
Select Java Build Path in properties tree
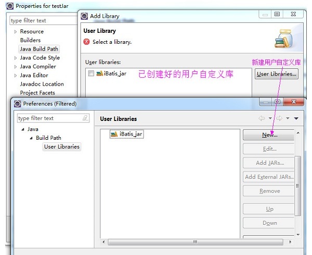pyautogui.click(x=39, y=49)
